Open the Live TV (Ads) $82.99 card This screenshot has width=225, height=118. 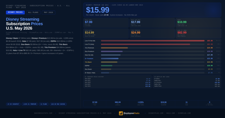click(198, 33)
